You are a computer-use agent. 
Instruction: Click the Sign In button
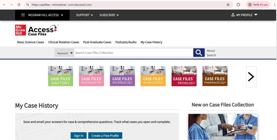[x=79, y=136]
